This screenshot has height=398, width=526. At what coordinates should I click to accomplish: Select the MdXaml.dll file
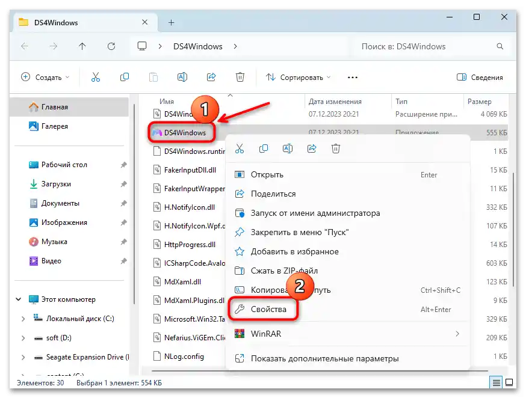coord(183,282)
